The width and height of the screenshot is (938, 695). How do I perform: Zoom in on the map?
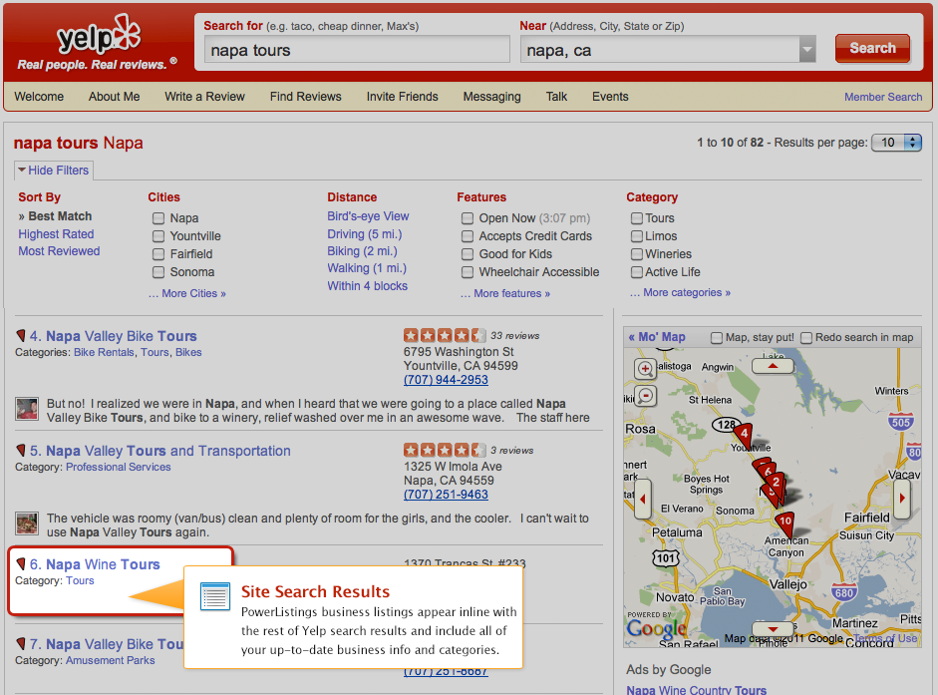tap(645, 369)
